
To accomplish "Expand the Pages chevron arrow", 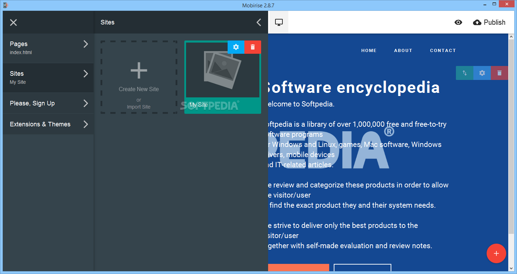I will click(x=86, y=44).
